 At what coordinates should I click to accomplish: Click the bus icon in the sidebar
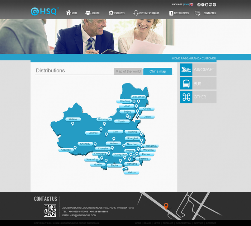pos(186,83)
